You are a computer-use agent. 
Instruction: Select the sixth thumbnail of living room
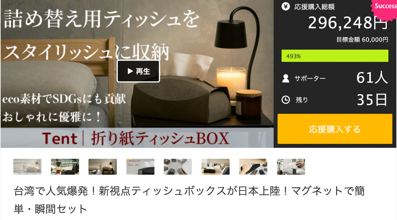(x=216, y=167)
